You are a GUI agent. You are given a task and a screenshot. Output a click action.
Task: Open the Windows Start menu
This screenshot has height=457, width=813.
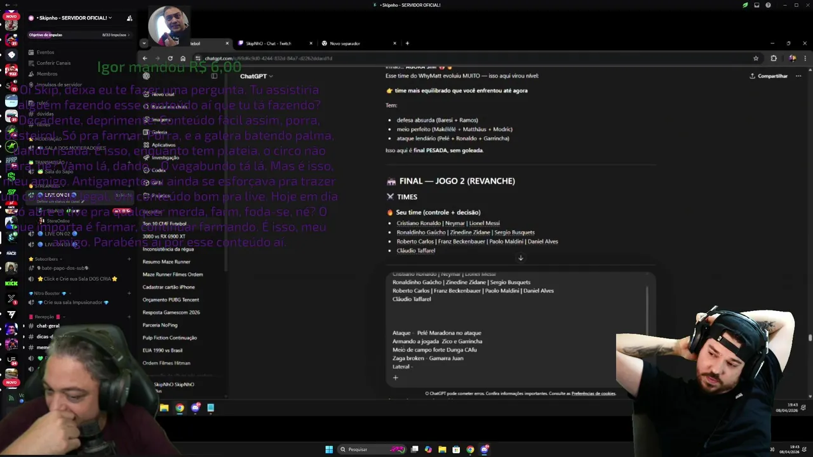[x=329, y=449]
